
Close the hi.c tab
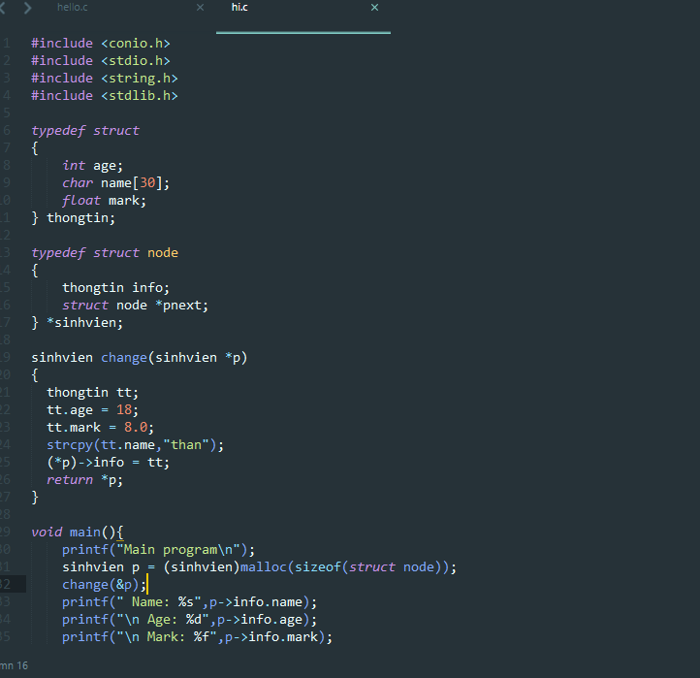pyautogui.click(x=375, y=8)
